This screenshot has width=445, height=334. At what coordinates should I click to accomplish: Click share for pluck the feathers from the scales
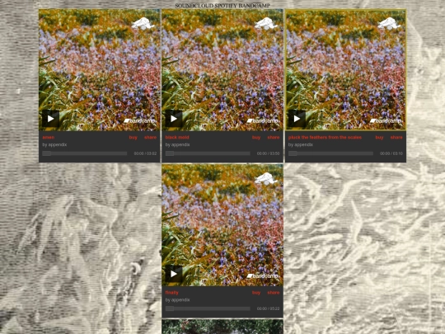tap(396, 138)
